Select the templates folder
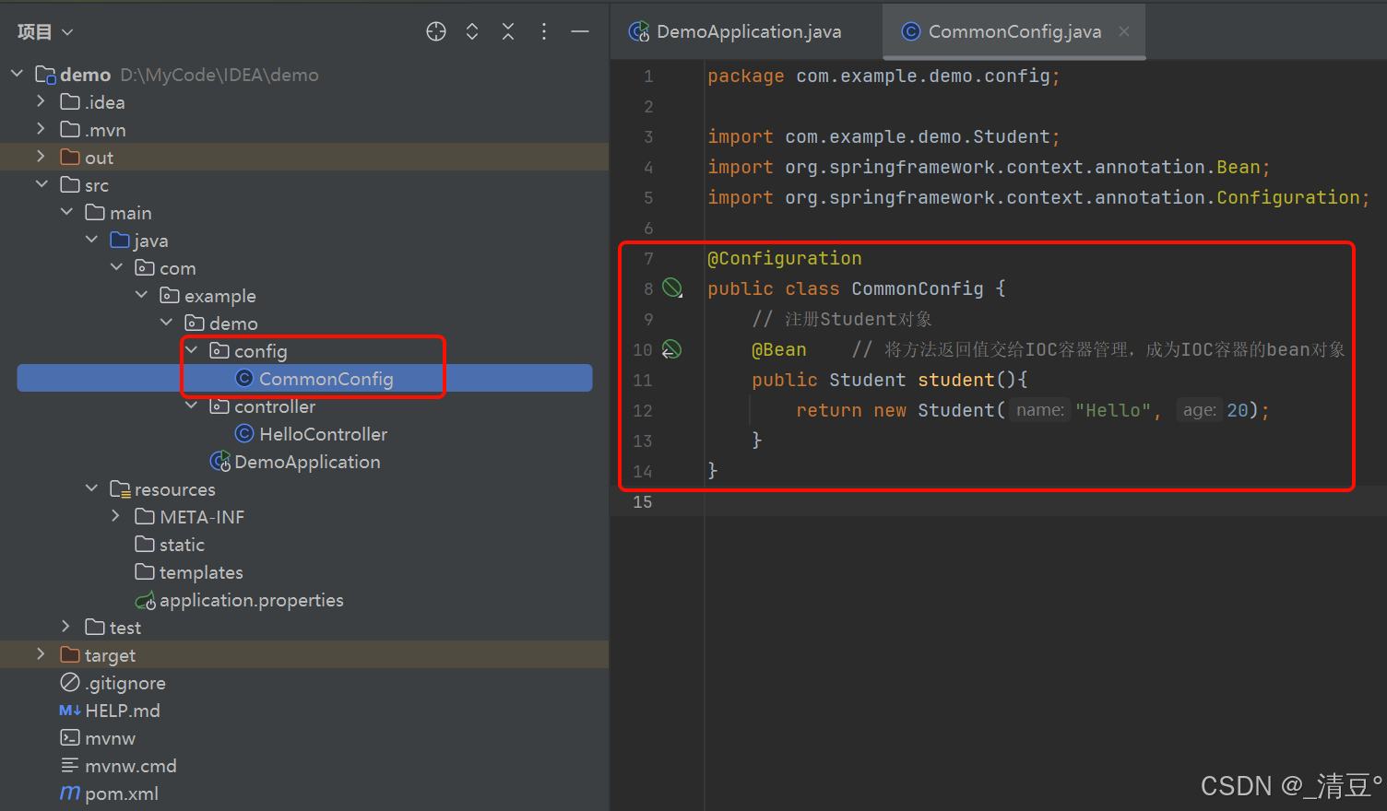Screen dimensions: 1387x811 (201, 572)
